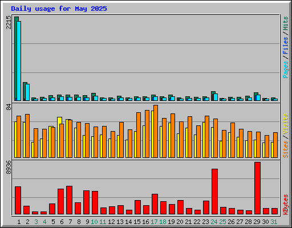Click day label 8 on the axis
Image resolution: width=292 pixels, height=228 pixels.
pyautogui.click(x=79, y=222)
